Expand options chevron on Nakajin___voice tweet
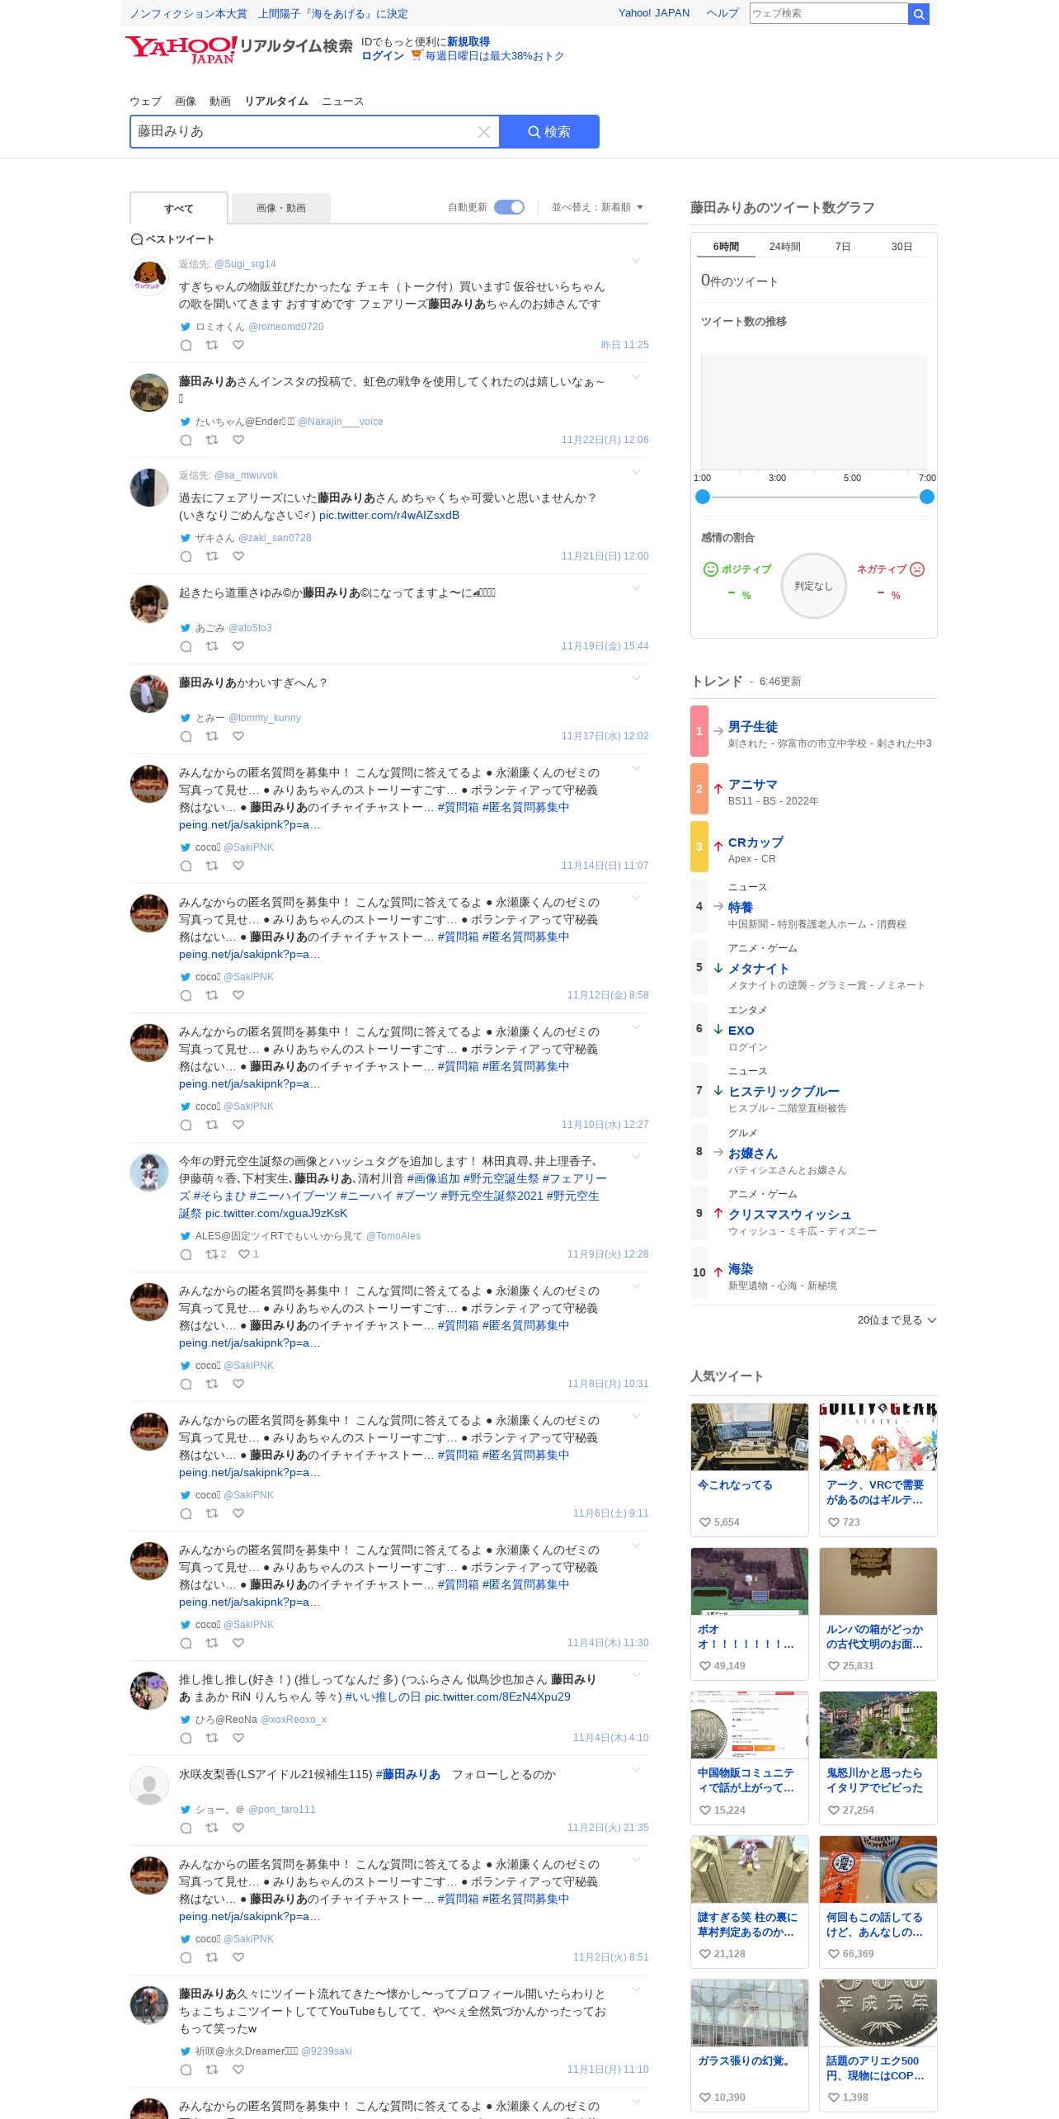The width and height of the screenshot is (1059, 2119). [x=636, y=377]
